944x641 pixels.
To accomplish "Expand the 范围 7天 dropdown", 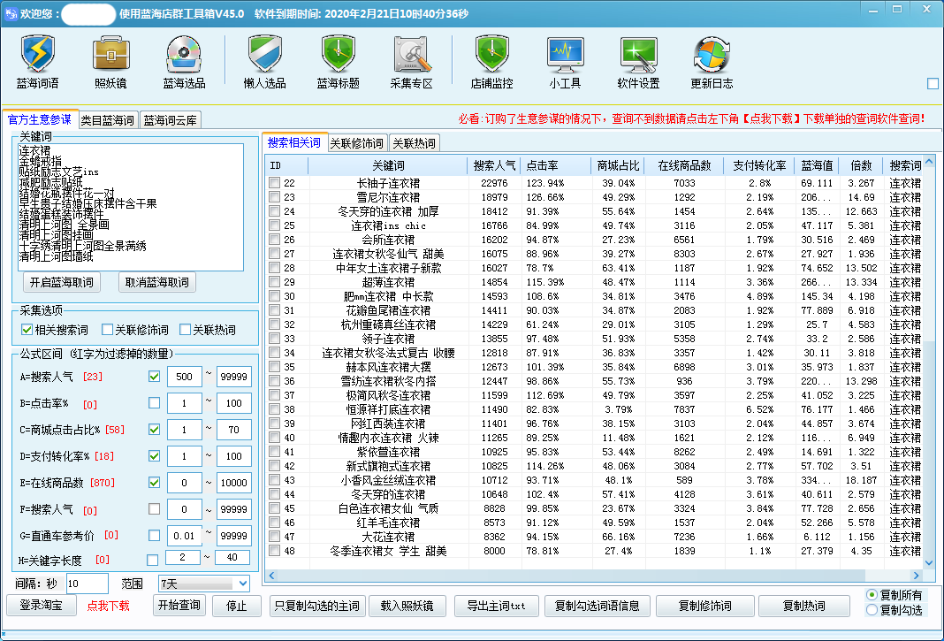I will [x=242, y=584].
